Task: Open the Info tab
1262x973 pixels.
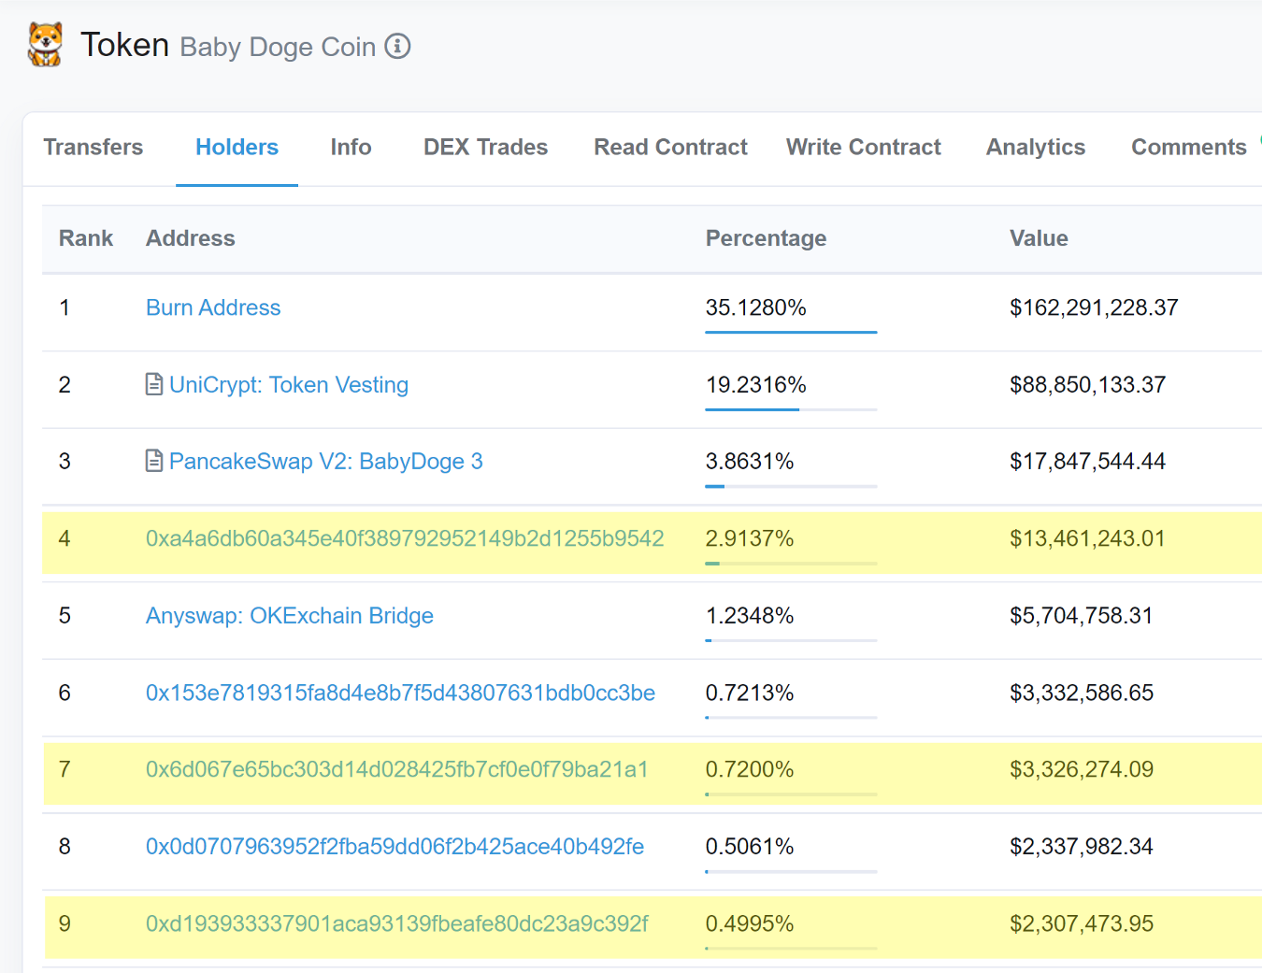Action: pos(351,148)
